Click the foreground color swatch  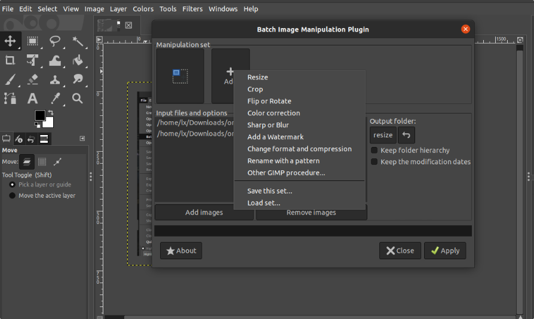pyautogui.click(x=39, y=115)
